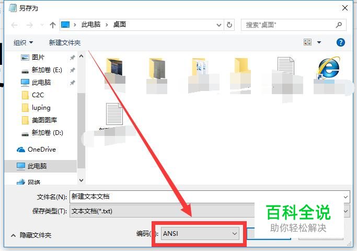This screenshot has width=357, height=251.
Task: Click the search magnifier icon
Action: [339, 25]
